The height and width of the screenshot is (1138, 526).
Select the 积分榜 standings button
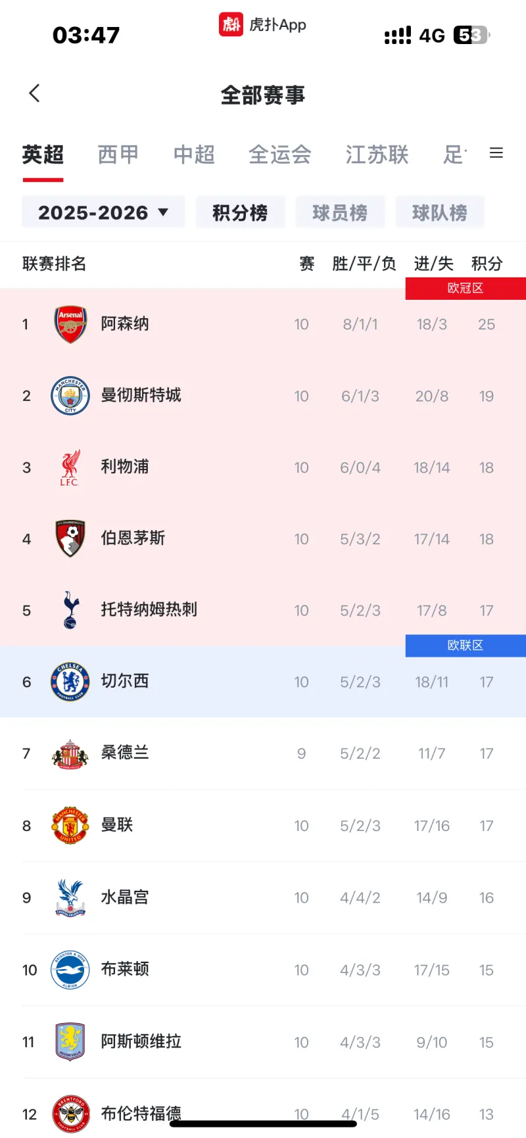(x=240, y=212)
